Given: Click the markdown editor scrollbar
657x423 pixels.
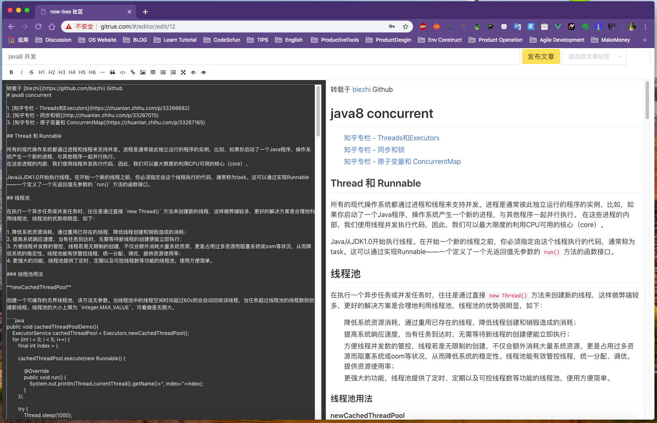Looking at the screenshot, I should 318,111.
